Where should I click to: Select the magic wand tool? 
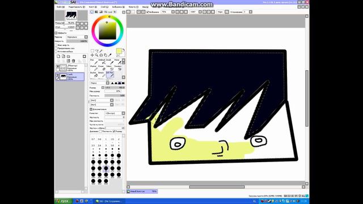tap(101, 50)
